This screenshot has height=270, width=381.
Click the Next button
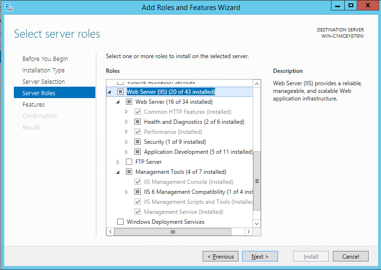pyautogui.click(x=260, y=256)
